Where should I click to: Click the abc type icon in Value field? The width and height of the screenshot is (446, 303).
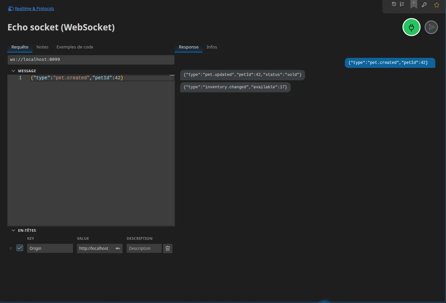pos(118,248)
